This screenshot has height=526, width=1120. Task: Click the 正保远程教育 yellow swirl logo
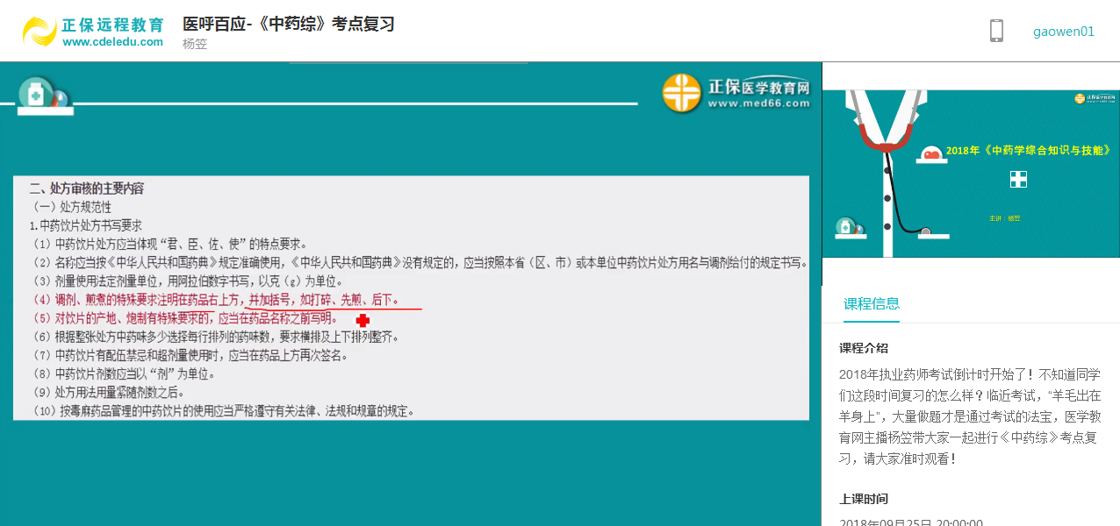[39, 32]
